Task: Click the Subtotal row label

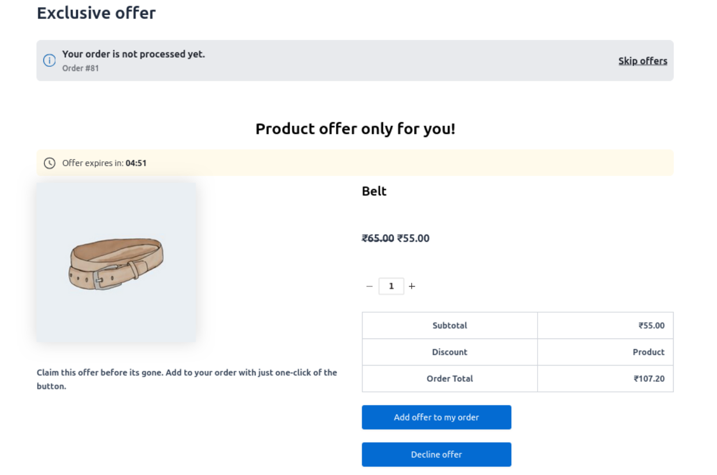Action: [x=449, y=325]
